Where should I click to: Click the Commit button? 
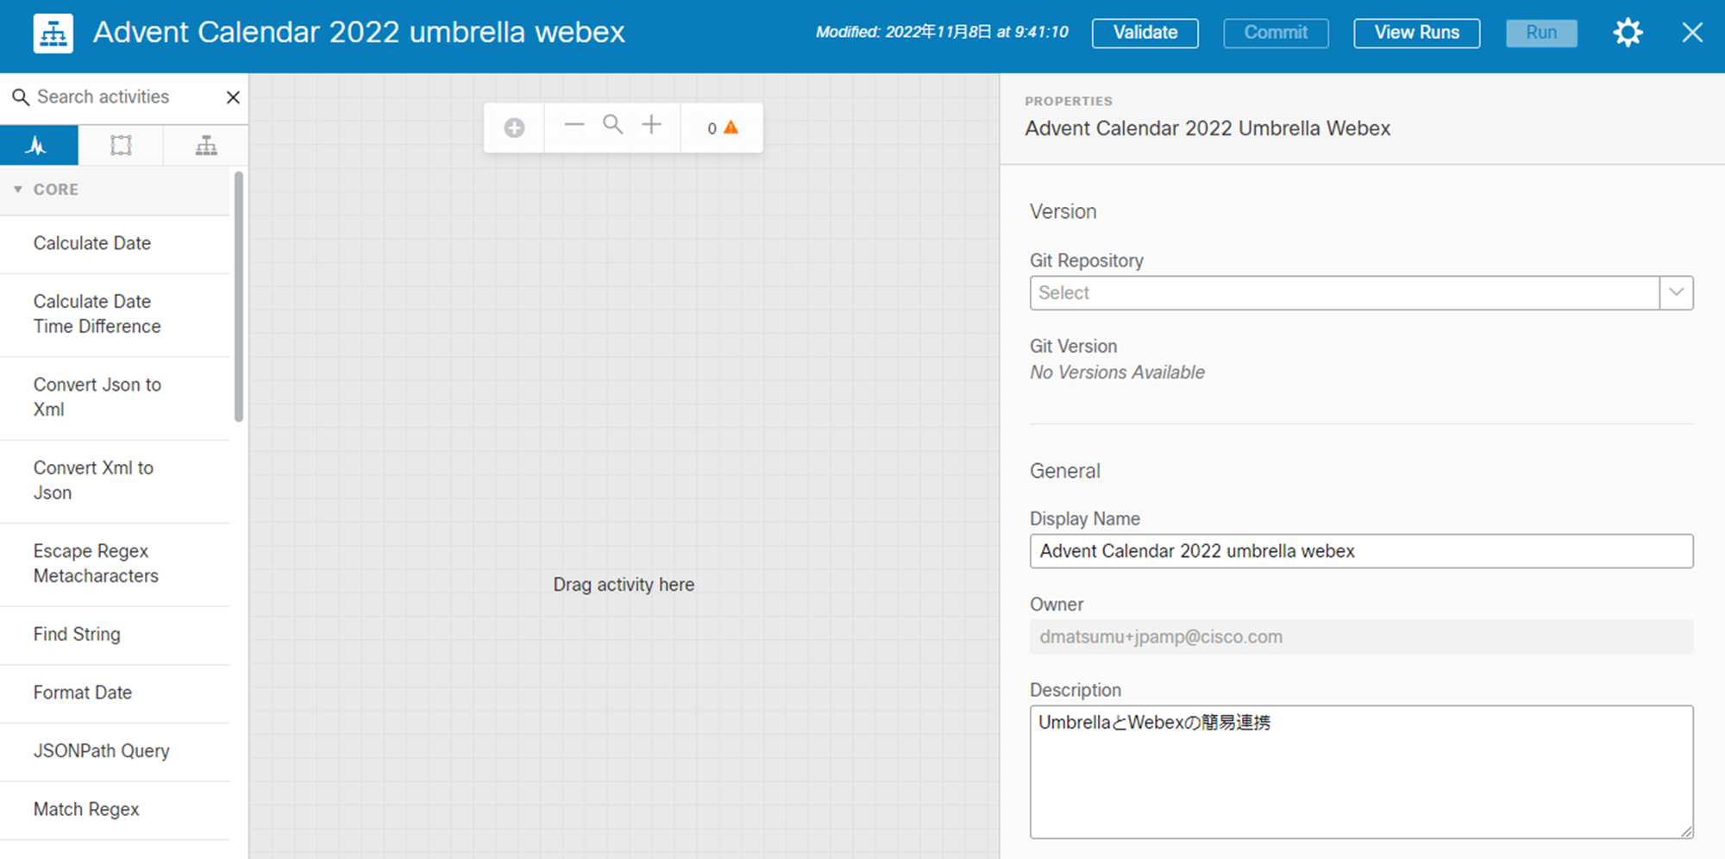coord(1276,33)
